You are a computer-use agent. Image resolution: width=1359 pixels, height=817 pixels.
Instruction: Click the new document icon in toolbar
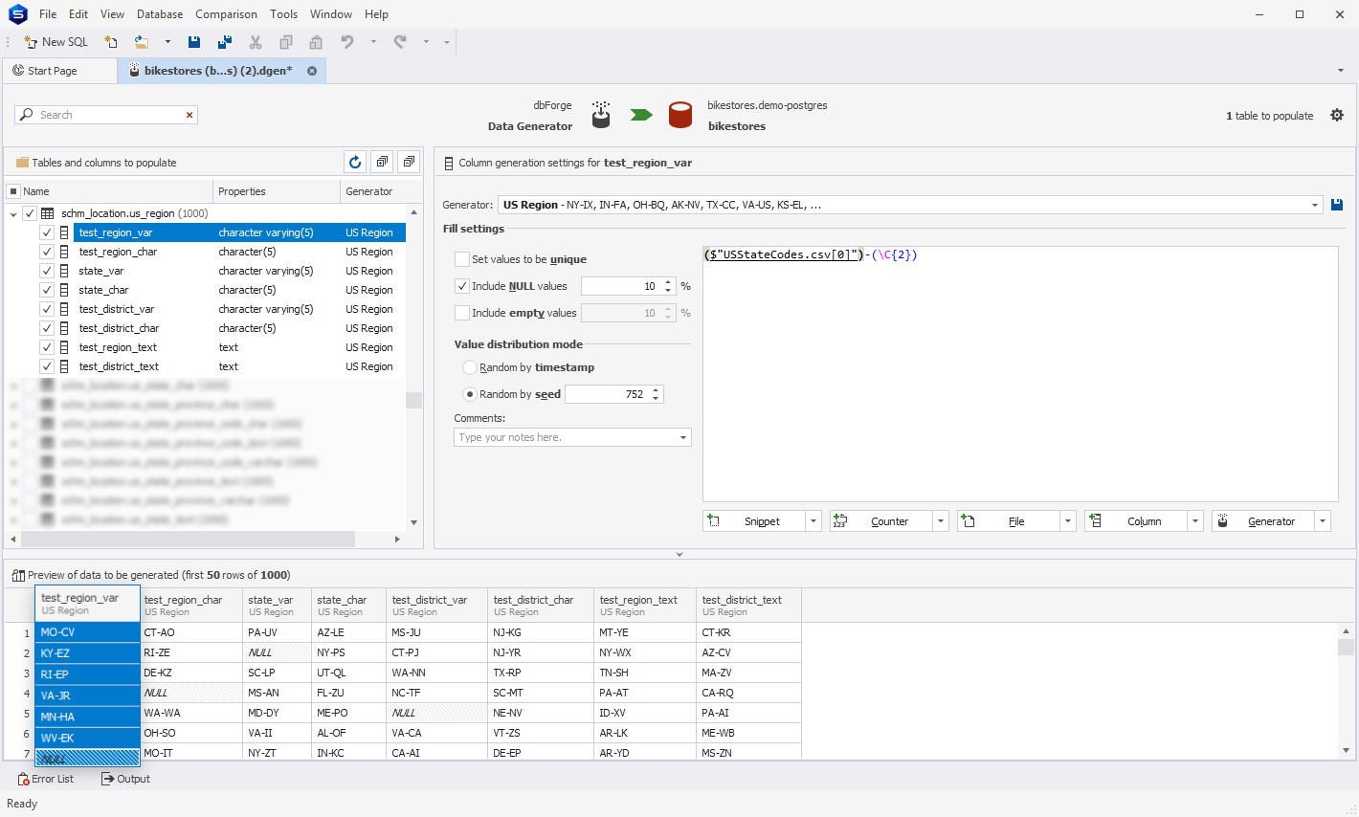[111, 42]
